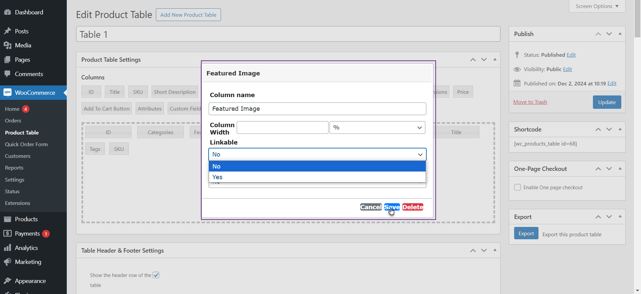Click the Products archive icon
This screenshot has height=294, width=641.
[x=7, y=219]
